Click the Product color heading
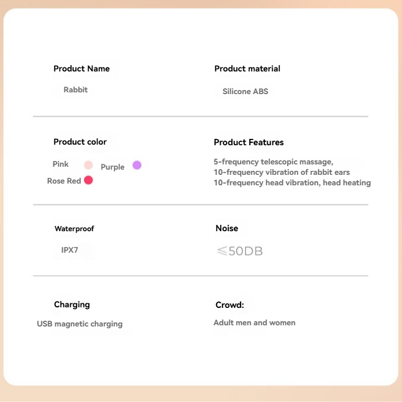 (x=80, y=142)
